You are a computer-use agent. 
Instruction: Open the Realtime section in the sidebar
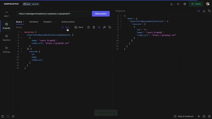coord(6,38)
